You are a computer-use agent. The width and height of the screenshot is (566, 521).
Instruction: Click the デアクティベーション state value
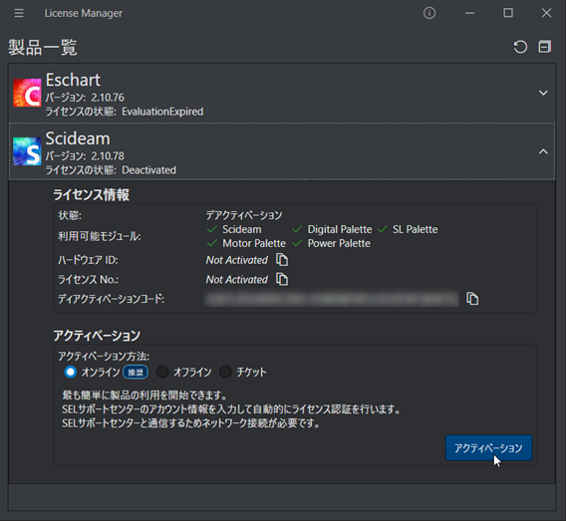pos(244,215)
